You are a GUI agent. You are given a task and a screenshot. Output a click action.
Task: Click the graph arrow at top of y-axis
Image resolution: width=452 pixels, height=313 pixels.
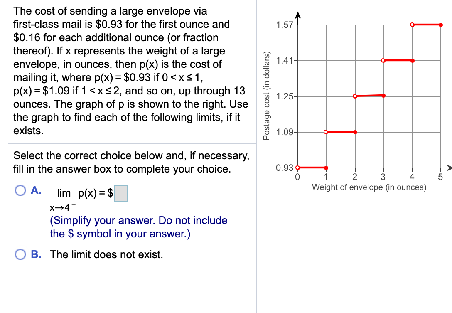click(298, 13)
